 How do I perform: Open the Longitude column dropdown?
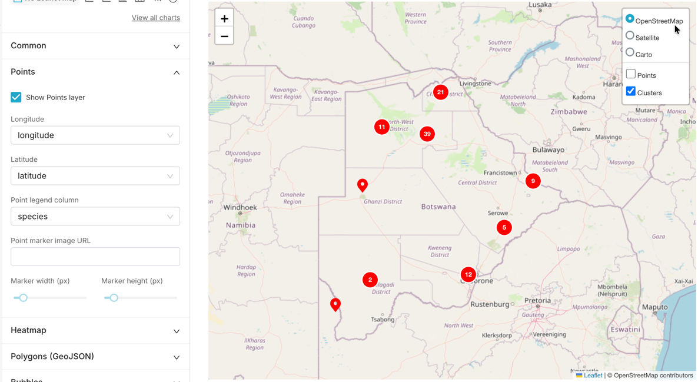point(95,135)
